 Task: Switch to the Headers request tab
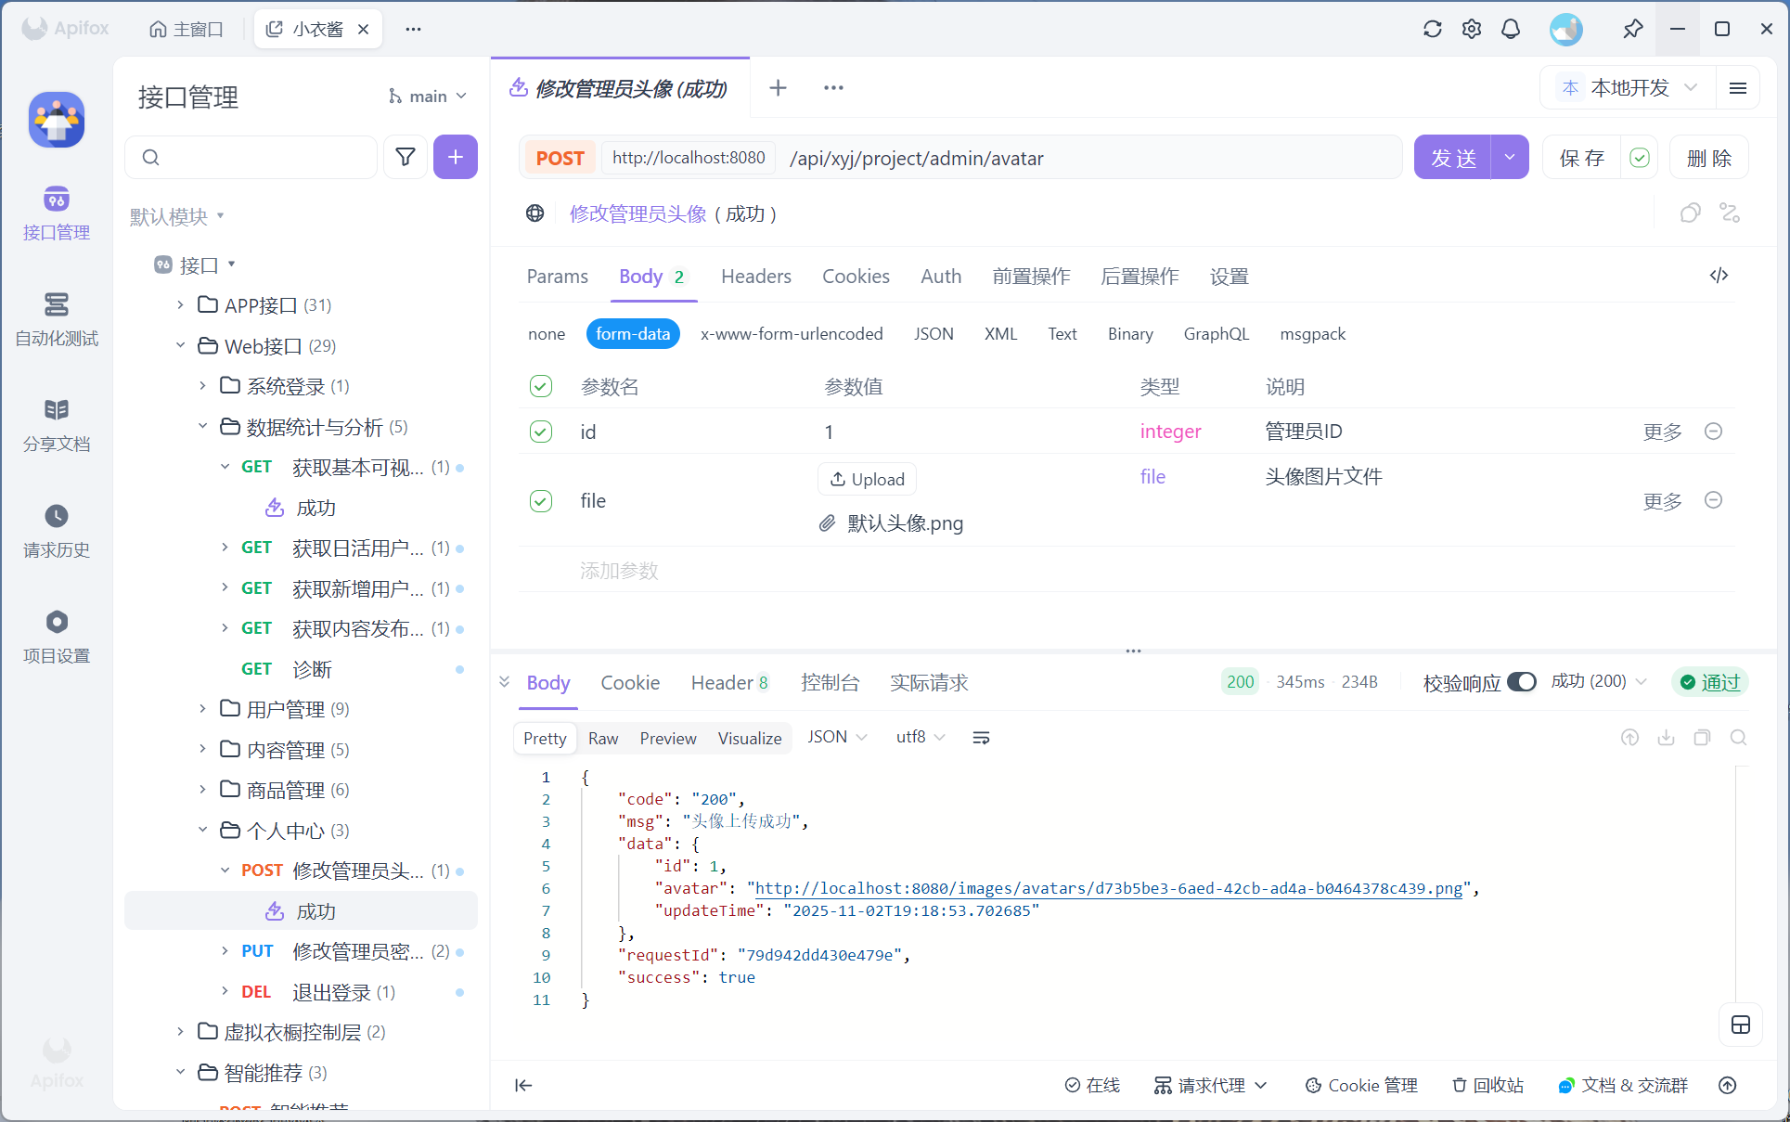tap(755, 277)
